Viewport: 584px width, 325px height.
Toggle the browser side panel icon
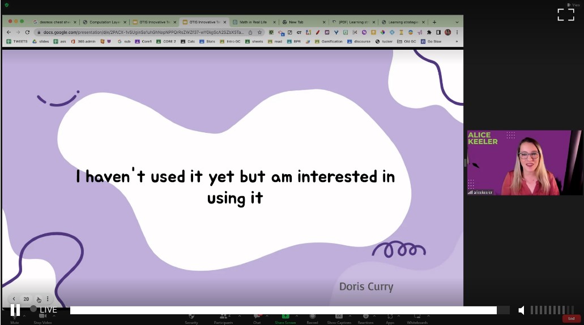[x=438, y=32]
